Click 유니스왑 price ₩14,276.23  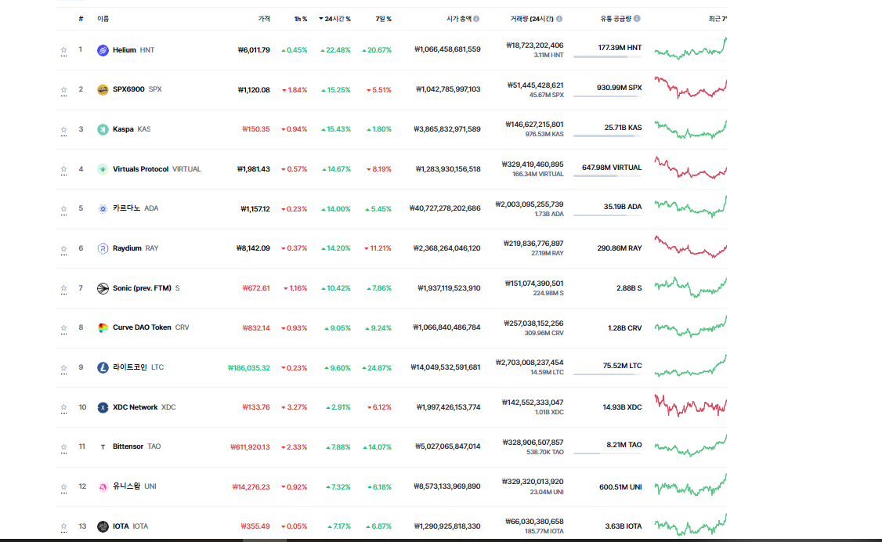pyautogui.click(x=251, y=487)
